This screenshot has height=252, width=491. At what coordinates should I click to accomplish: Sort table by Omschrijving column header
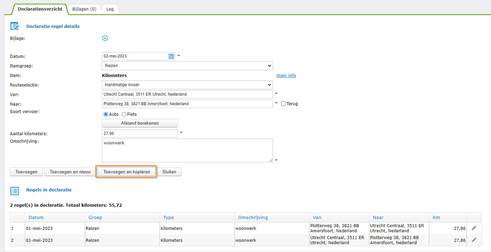(253, 218)
